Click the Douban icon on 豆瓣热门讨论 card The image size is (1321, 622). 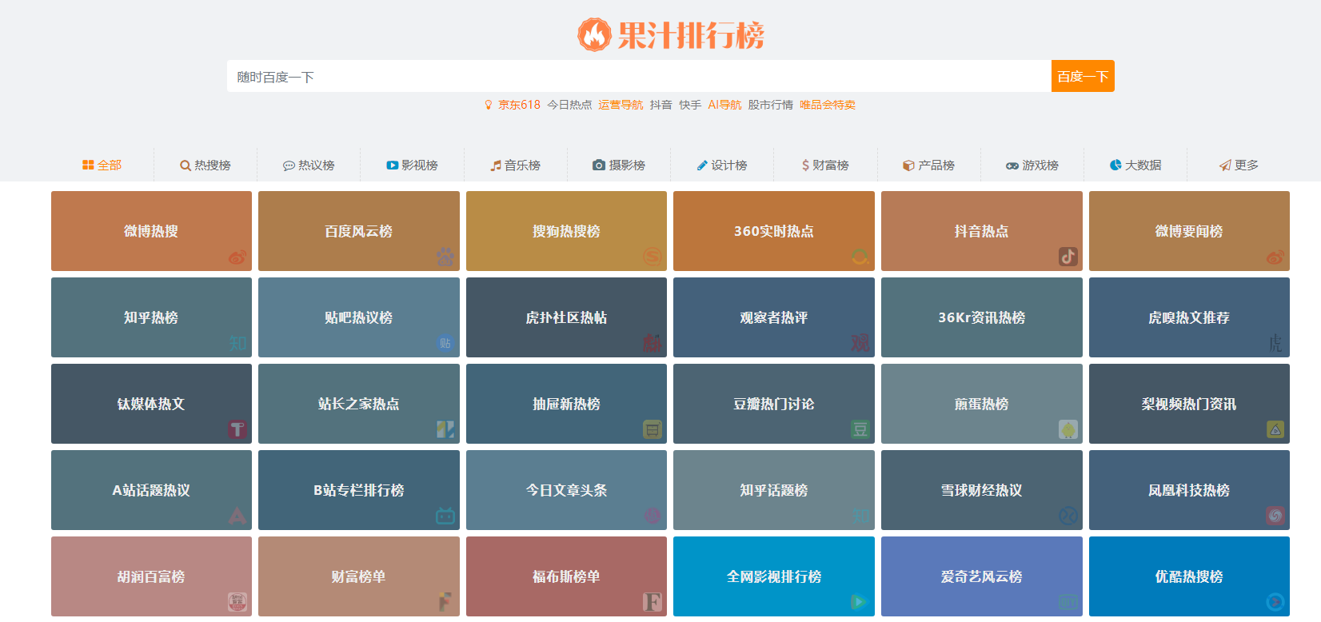point(860,429)
